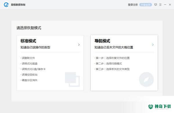This screenshot has width=174, height=113.
Task: Click the blue membership pill button
Action: point(146,5)
